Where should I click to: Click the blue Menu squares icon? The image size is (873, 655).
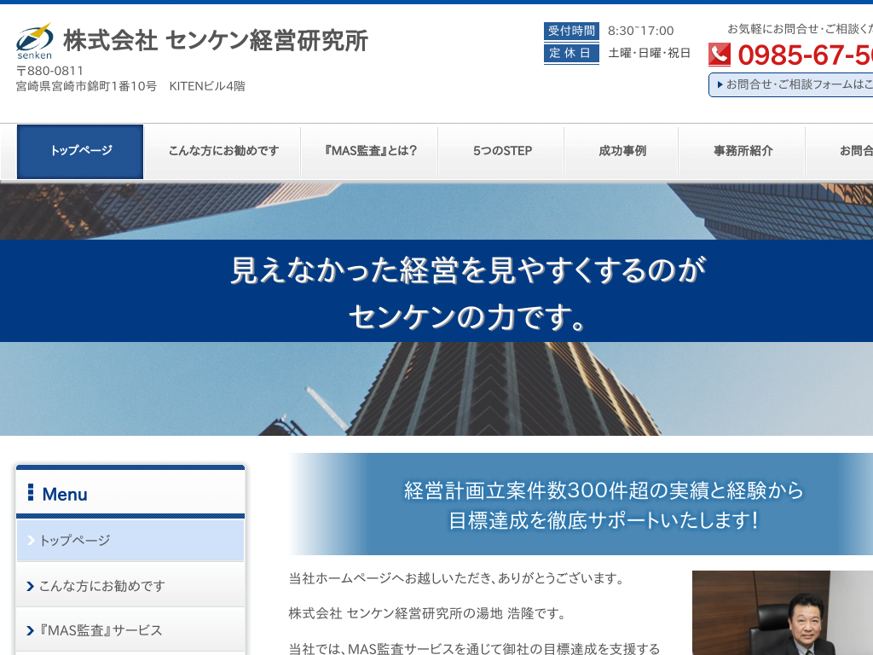coord(32,494)
